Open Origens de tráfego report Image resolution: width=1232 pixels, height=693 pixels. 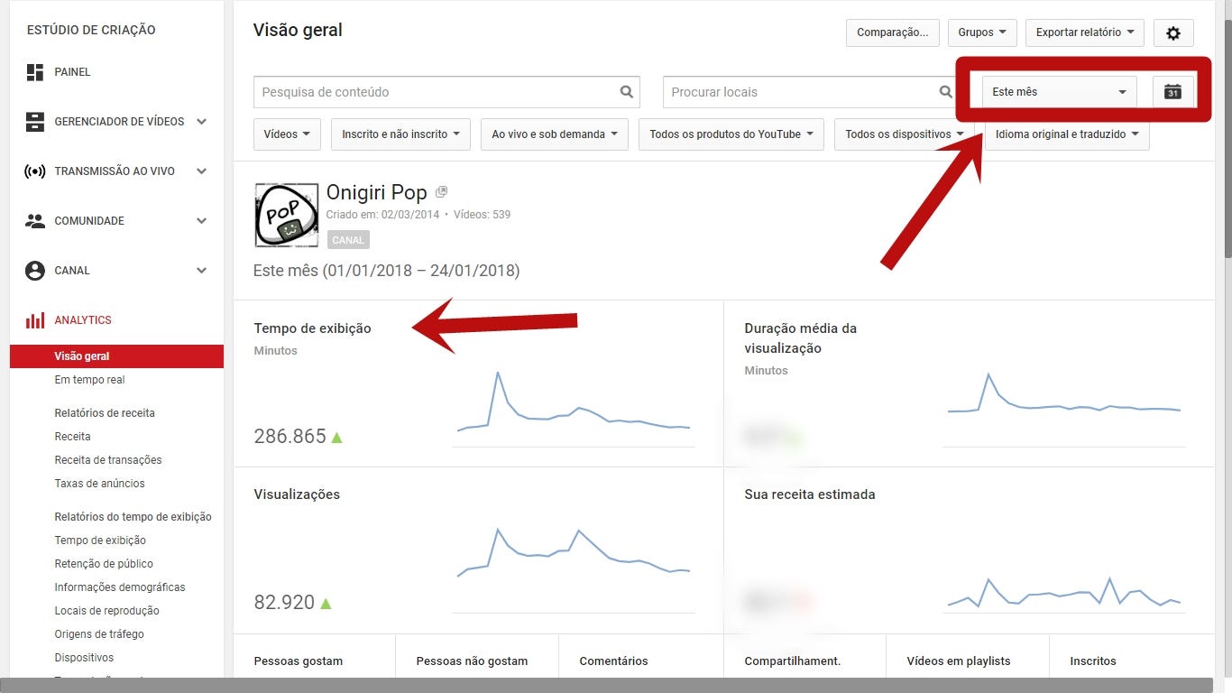(99, 634)
